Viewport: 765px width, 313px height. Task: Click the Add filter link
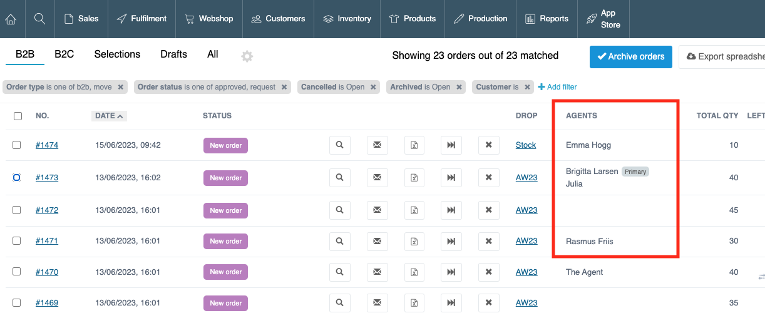pyautogui.click(x=557, y=87)
